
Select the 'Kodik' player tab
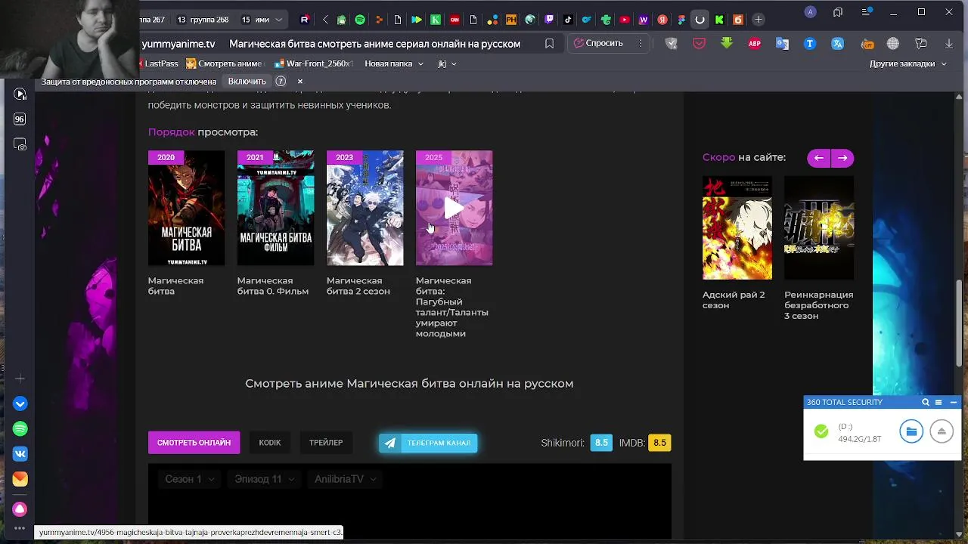point(270,443)
